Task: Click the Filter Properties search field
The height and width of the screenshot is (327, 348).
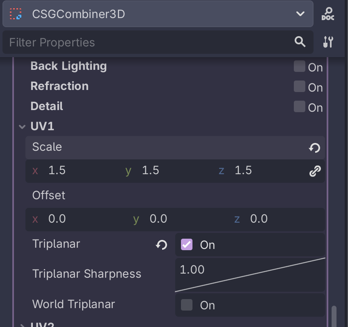Action: pyautogui.click(x=148, y=42)
